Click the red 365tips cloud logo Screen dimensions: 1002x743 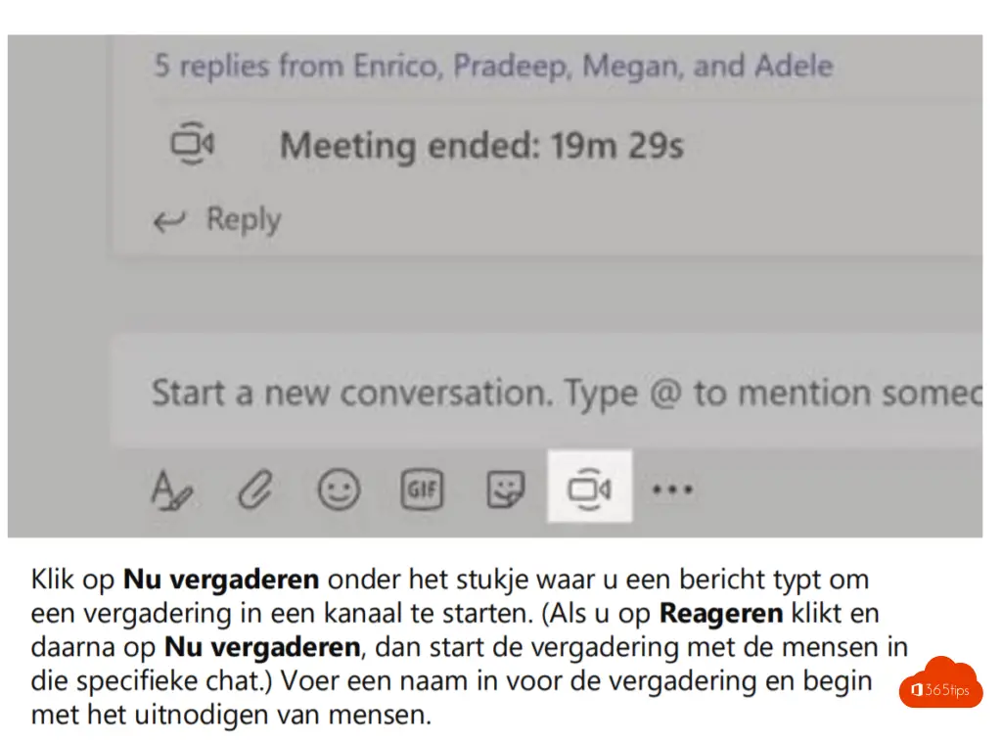[x=939, y=683]
